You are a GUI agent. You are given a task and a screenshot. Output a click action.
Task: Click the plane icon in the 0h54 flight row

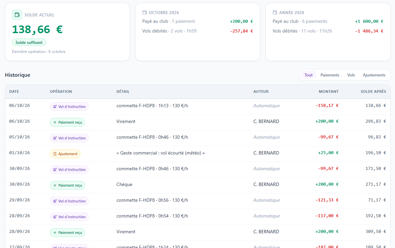click(x=55, y=217)
